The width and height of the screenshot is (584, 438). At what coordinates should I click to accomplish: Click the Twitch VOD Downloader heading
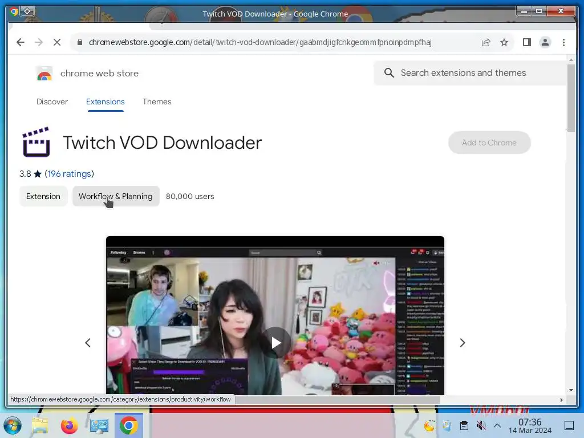pyautogui.click(x=163, y=143)
